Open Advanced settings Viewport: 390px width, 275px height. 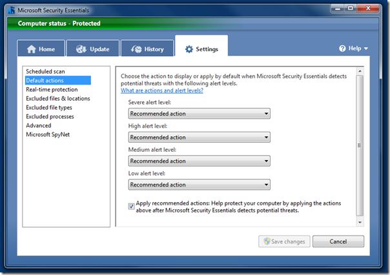[39, 126]
